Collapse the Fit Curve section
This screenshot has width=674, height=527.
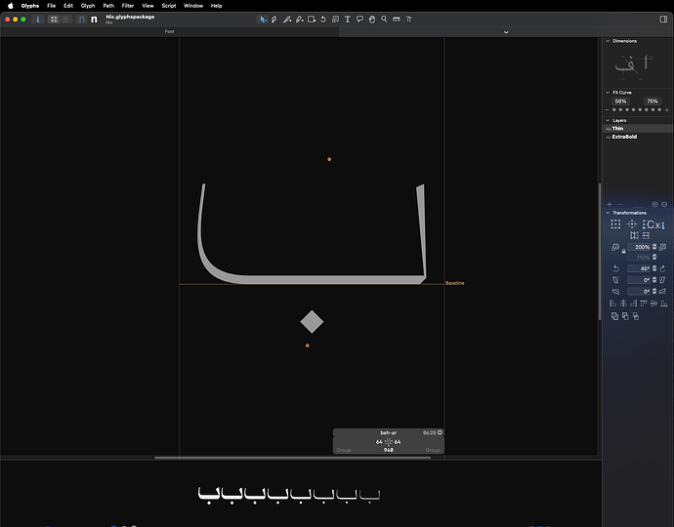coord(608,93)
